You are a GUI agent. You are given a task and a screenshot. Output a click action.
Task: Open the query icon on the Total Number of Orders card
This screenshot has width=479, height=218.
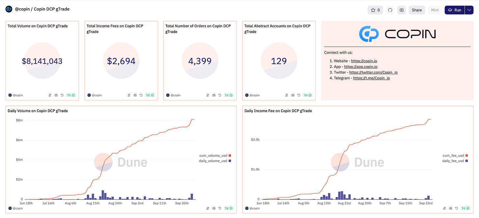pos(208,95)
